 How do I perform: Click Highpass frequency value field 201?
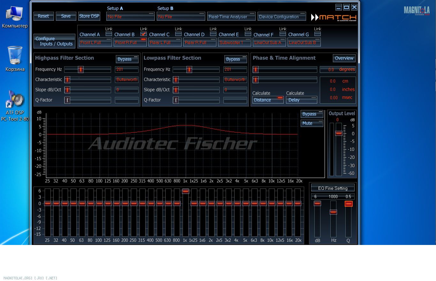[127, 69]
